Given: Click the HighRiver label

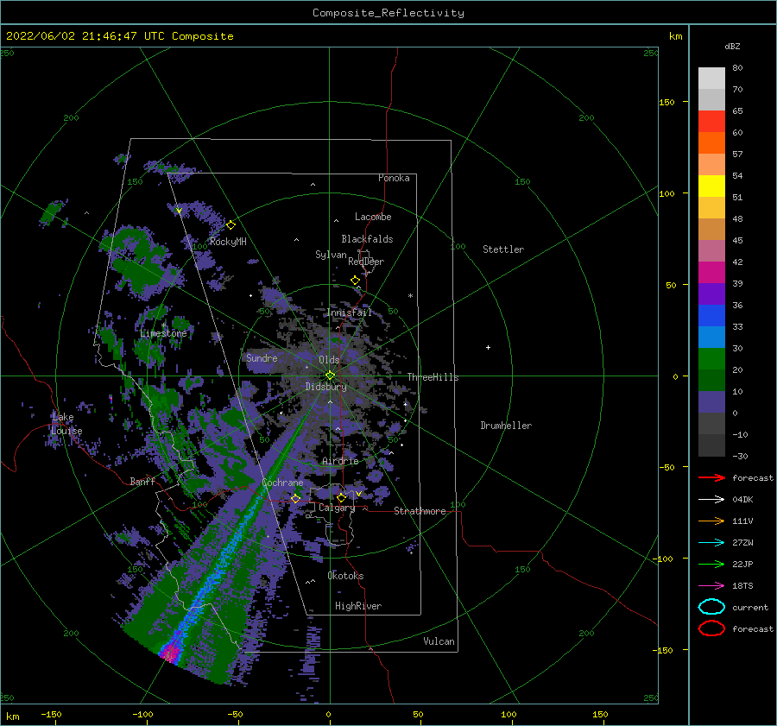Looking at the screenshot, I should point(357,606).
